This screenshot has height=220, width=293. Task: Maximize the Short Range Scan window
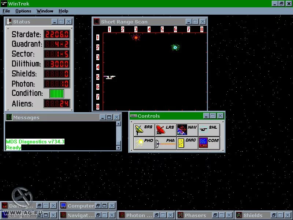click(195, 22)
